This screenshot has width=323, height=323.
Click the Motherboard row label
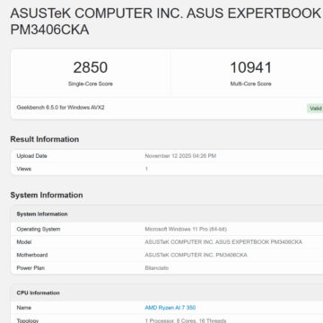point(32,255)
